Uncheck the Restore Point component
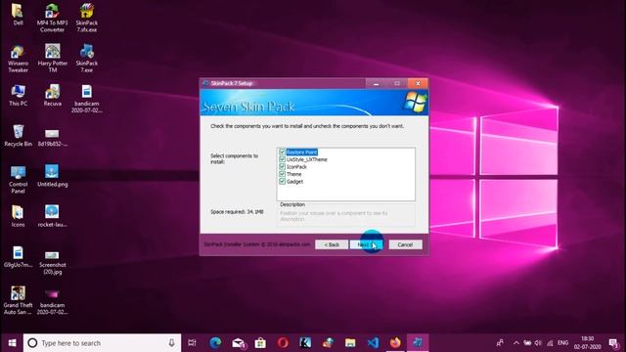626x352 pixels. pyautogui.click(x=282, y=153)
